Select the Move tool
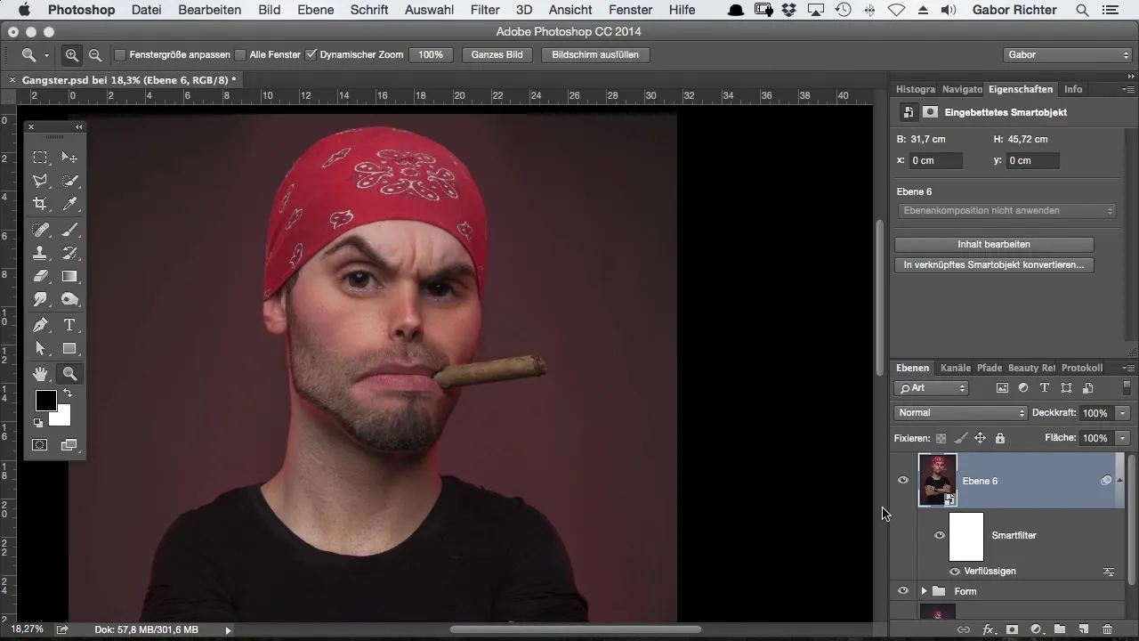This screenshot has height=641, width=1139. (69, 158)
